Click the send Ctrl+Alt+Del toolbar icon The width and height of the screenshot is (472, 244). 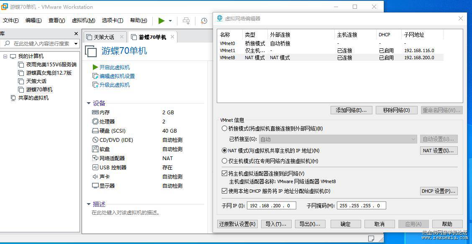[x=186, y=21]
